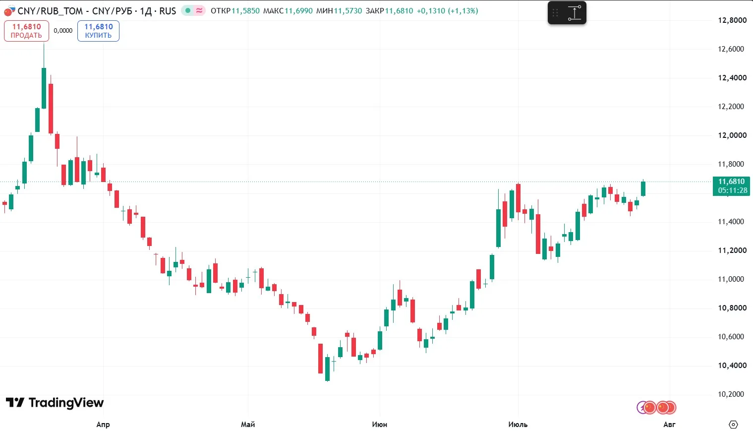Click the Июн label on time axis

(380, 425)
